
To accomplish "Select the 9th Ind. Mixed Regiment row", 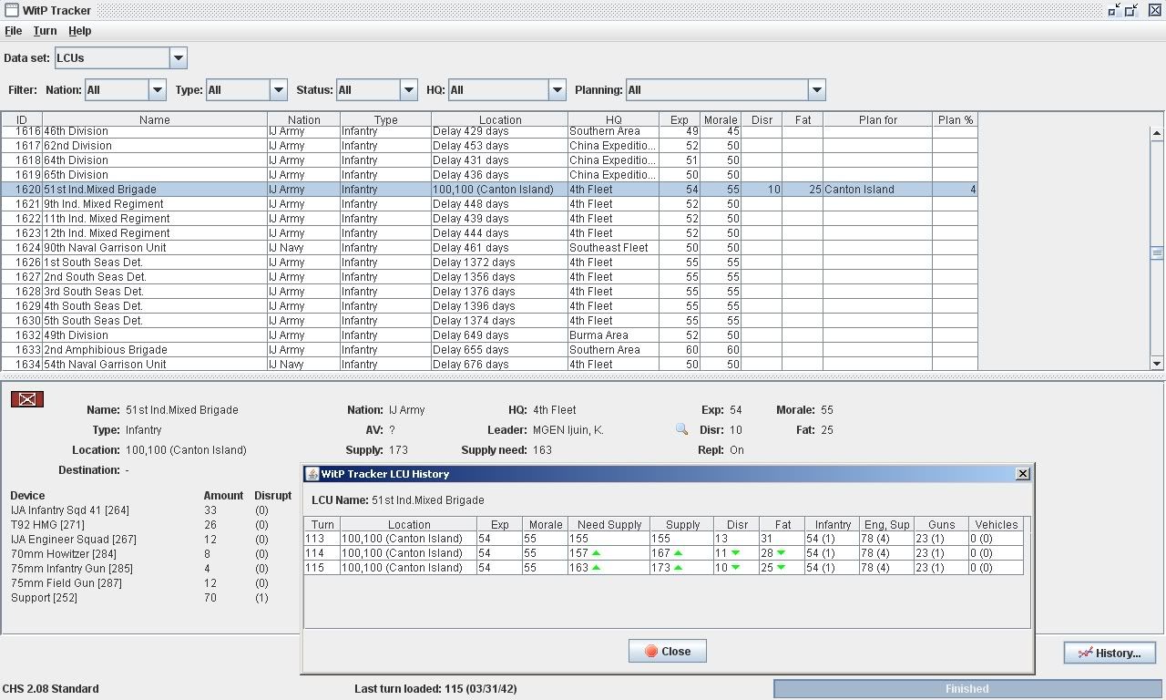I will pyautogui.click(x=489, y=204).
